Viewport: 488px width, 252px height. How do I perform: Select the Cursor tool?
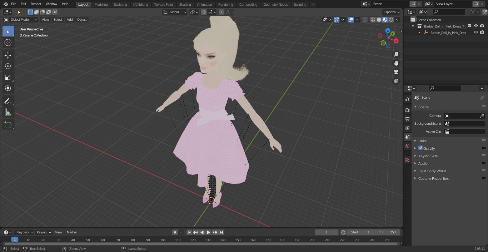point(8,43)
